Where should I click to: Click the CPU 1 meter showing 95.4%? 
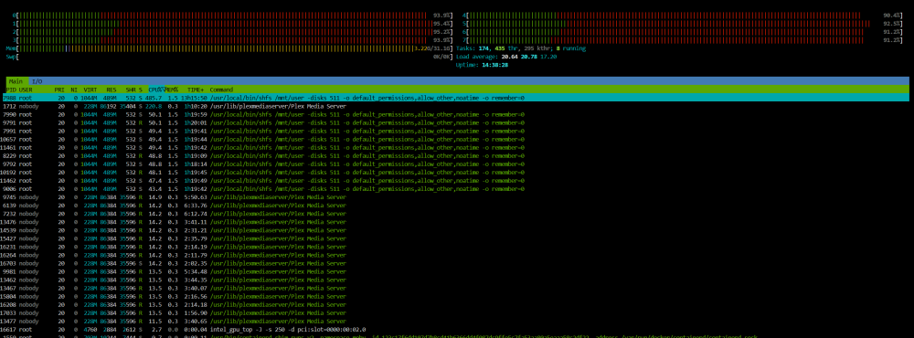[233, 24]
